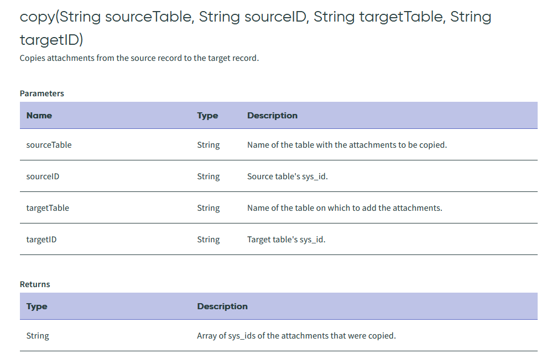The image size is (557, 364).
Task: Click the Parameters section label
Action: (42, 93)
